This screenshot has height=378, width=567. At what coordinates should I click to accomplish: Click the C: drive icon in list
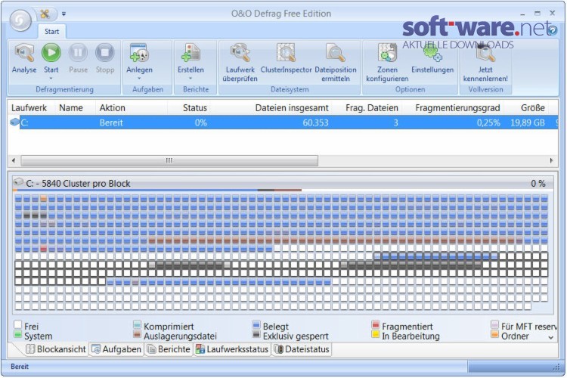point(14,122)
